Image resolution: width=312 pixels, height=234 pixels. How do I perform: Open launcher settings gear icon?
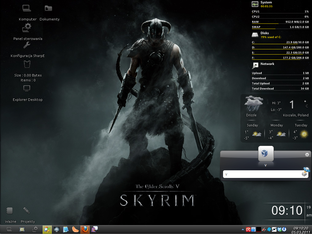click(x=307, y=155)
